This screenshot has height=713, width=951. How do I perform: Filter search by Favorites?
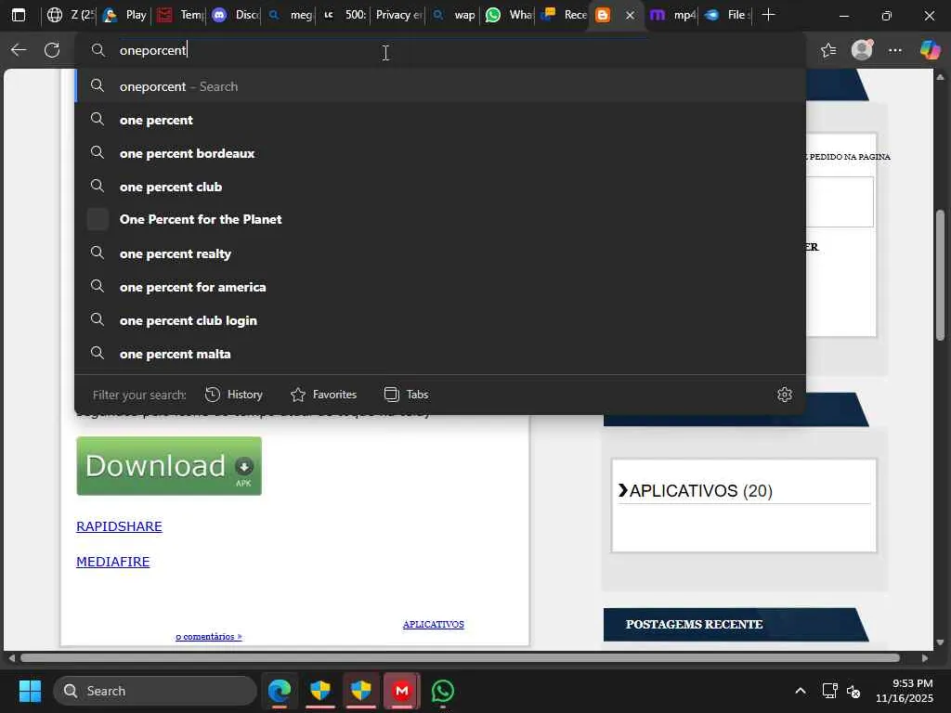[x=323, y=395]
